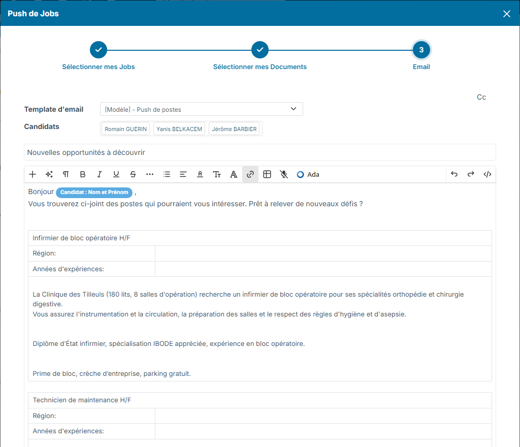520x447 pixels.
Task: Click the Infirmier de bloc opératoire H/F title
Action: 82,238
